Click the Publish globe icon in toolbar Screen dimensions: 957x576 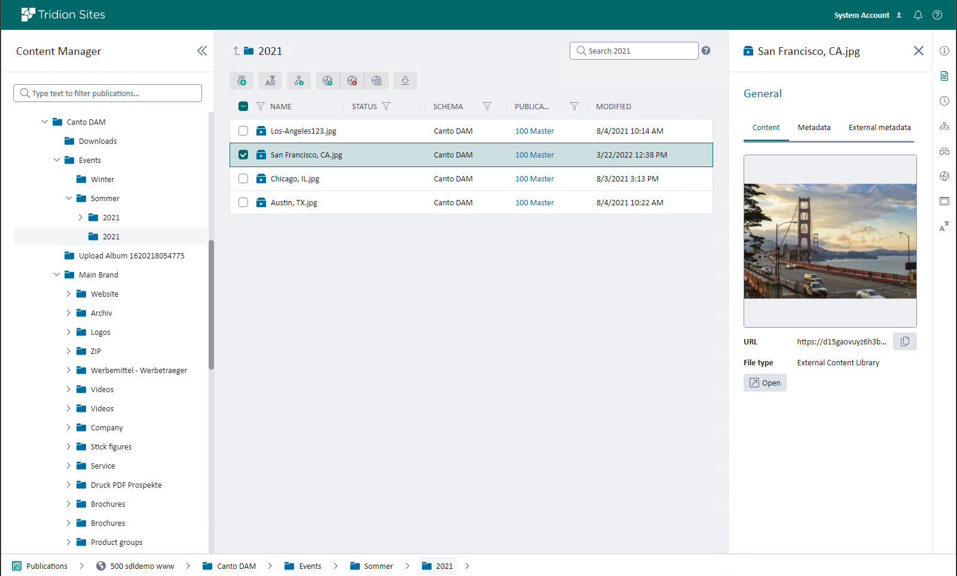[328, 81]
